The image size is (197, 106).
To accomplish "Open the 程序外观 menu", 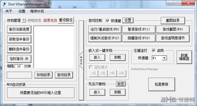I will [x=37, y=11].
